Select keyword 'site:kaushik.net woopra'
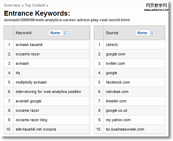This screenshot has width=173, height=141. (36, 129)
